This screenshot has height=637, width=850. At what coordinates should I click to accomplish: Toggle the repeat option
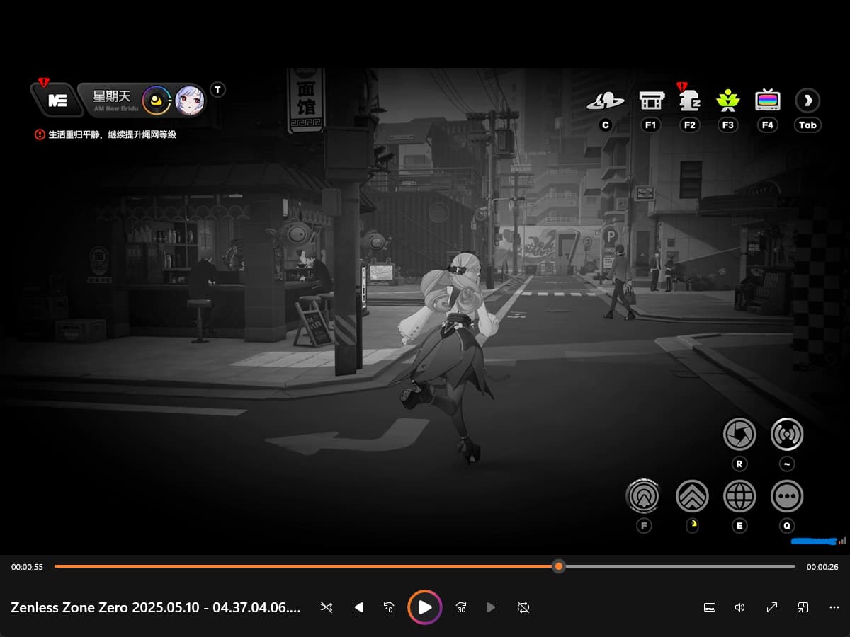point(523,607)
